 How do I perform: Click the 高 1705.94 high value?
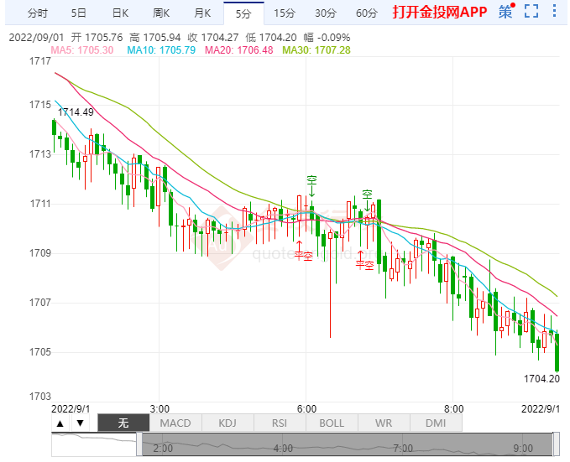154,38
